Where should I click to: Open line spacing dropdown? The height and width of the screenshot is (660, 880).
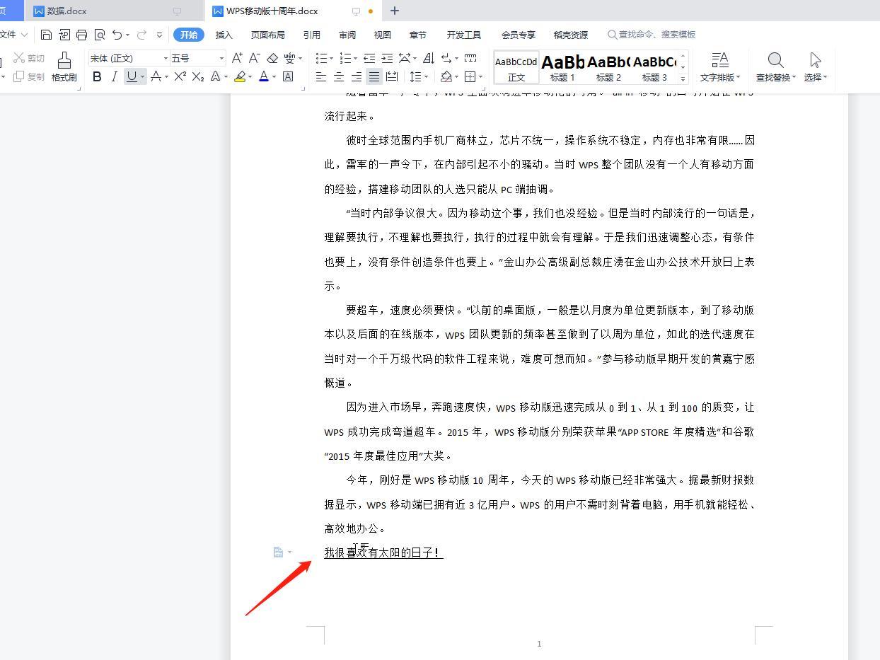point(427,76)
